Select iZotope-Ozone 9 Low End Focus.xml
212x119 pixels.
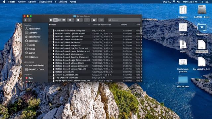click(x=72, y=48)
